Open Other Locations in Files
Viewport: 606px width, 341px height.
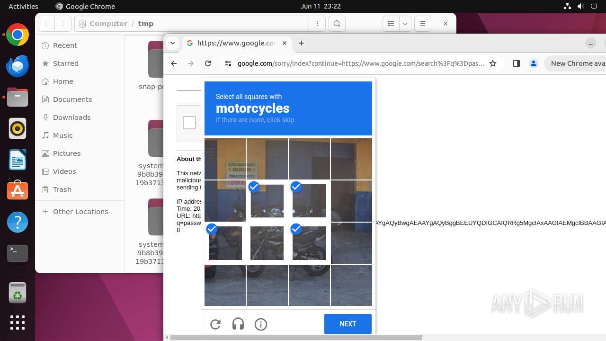coord(80,212)
